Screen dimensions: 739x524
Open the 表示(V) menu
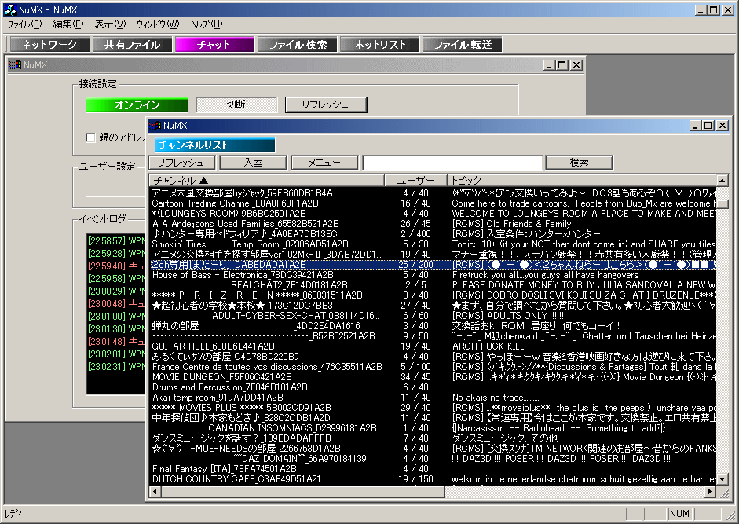click(x=109, y=24)
